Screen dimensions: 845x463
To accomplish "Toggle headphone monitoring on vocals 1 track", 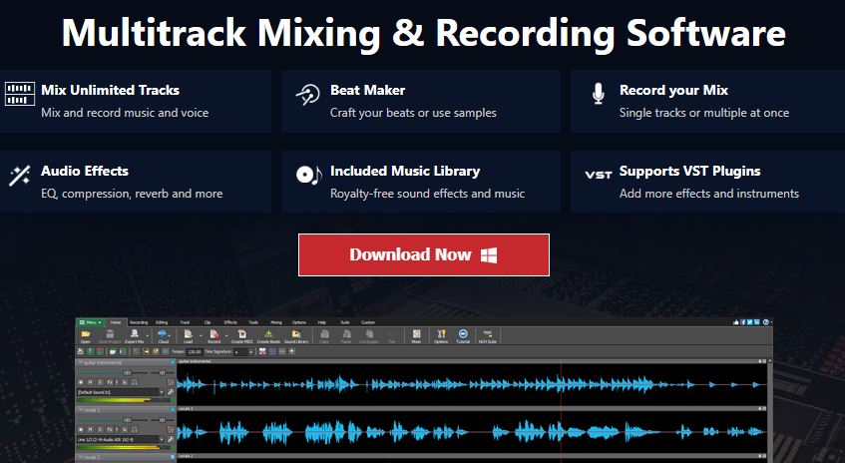I will 135,430.
